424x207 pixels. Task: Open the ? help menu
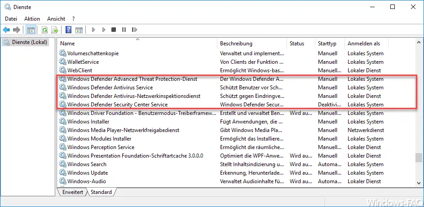[x=73, y=19]
